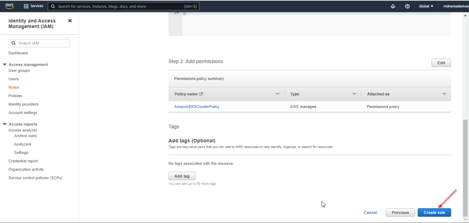Click the Create role button

[x=434, y=213]
